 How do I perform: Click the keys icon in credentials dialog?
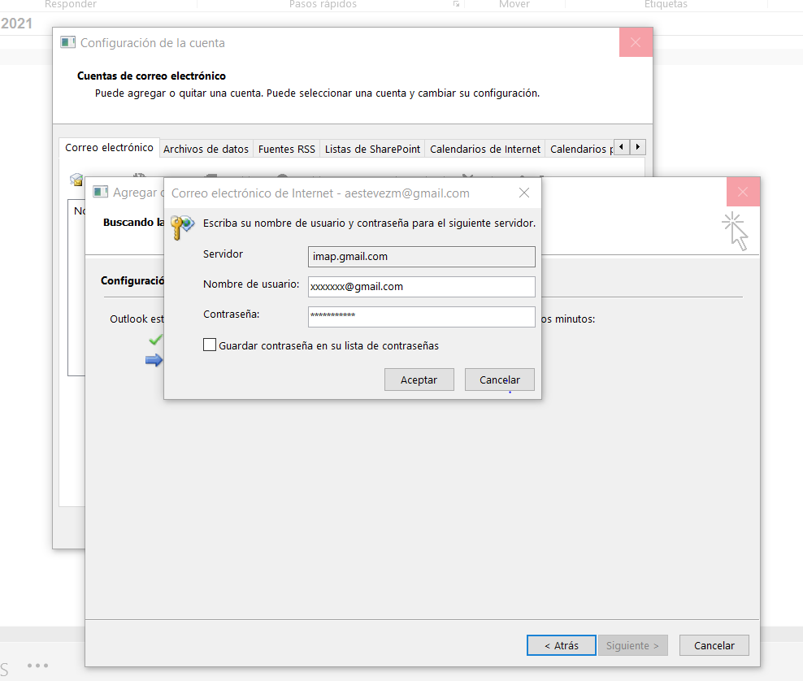tap(182, 227)
